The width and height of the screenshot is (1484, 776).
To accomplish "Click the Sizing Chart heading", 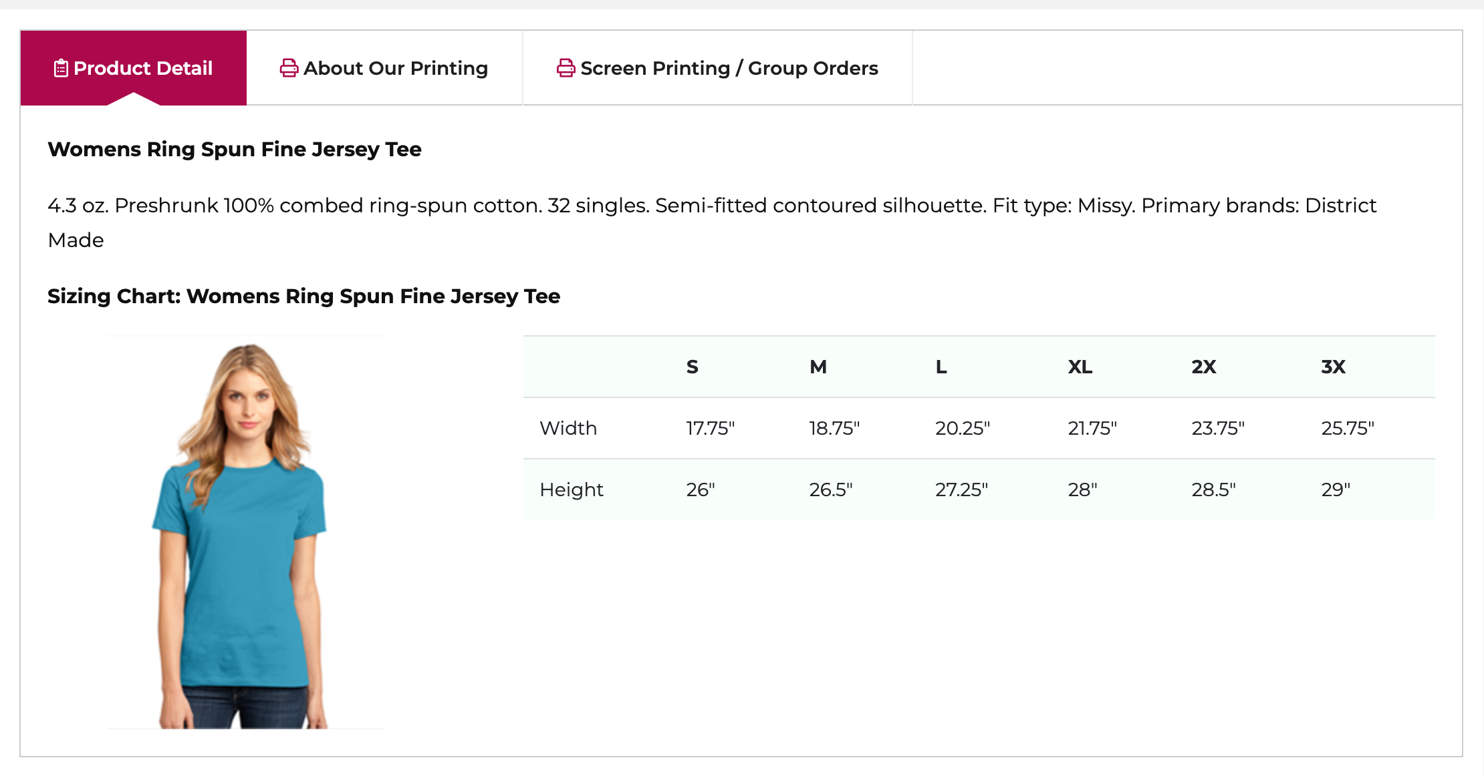I will (x=303, y=296).
